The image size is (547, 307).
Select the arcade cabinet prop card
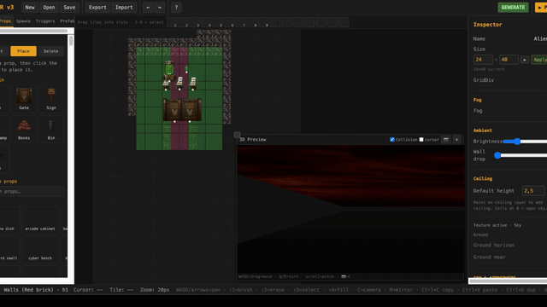[x=40, y=220]
